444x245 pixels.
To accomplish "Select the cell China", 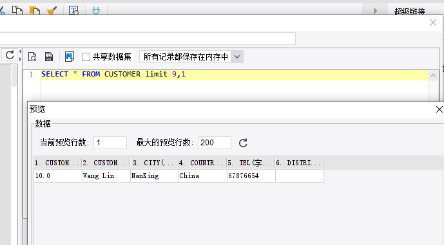I will 202,176.
